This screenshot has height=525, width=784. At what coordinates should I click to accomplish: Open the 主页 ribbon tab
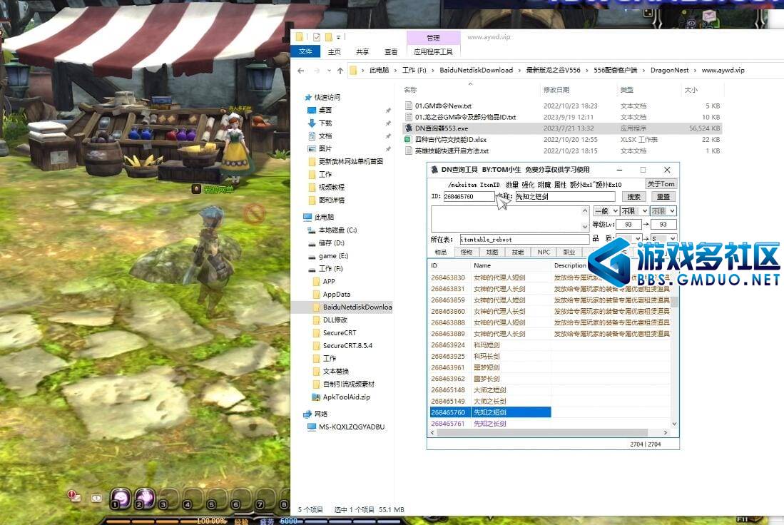[x=334, y=51]
